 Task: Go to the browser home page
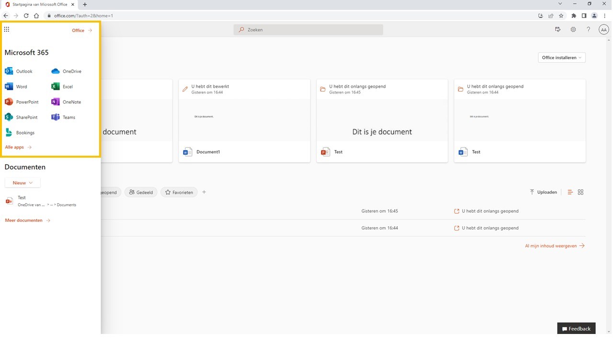[36, 16]
